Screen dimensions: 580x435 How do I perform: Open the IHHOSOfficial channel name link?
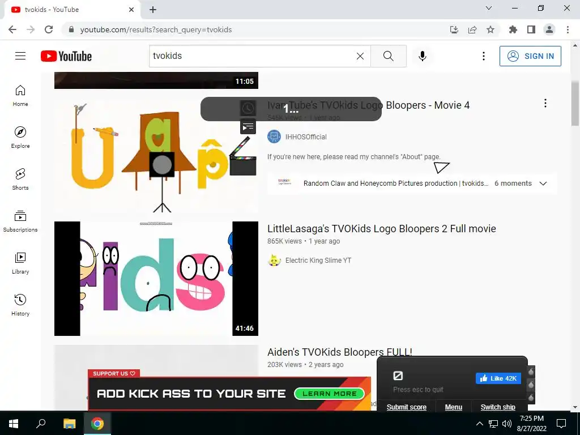(x=306, y=137)
